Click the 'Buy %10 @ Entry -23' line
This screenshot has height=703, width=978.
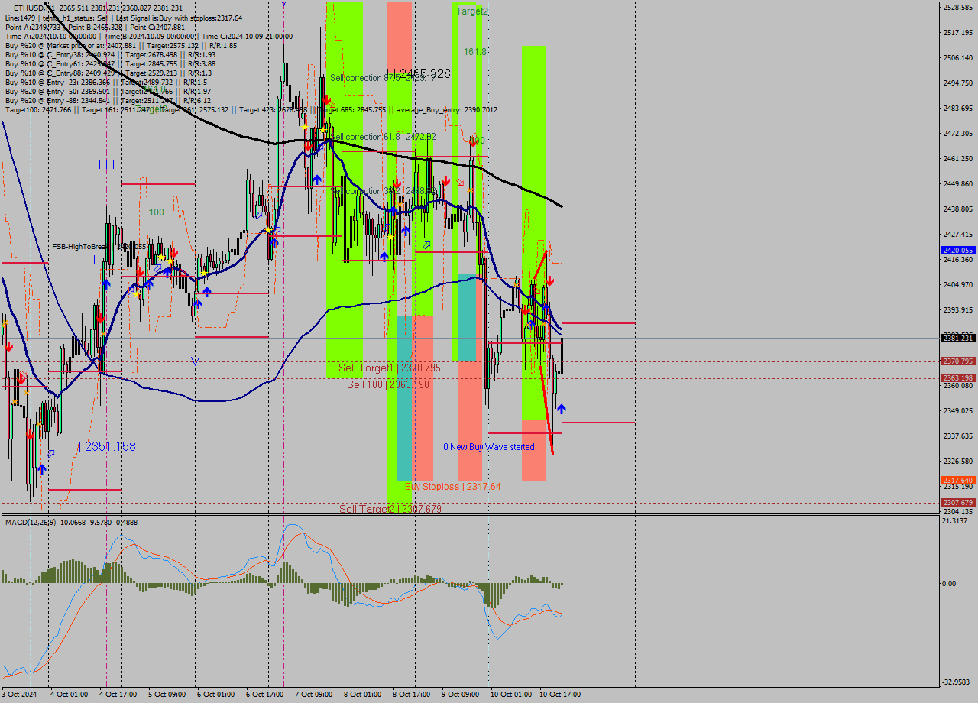click(106, 82)
